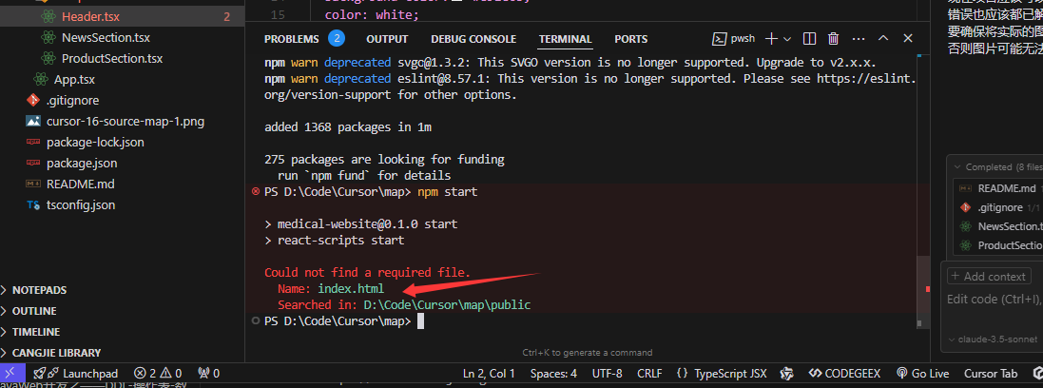Split the terminal pane
This screenshot has height=388, width=1043.
pos(809,39)
